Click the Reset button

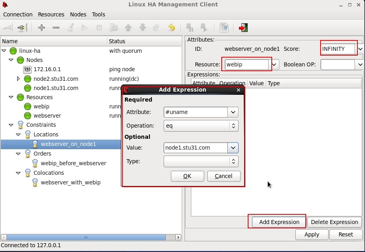[346, 234]
